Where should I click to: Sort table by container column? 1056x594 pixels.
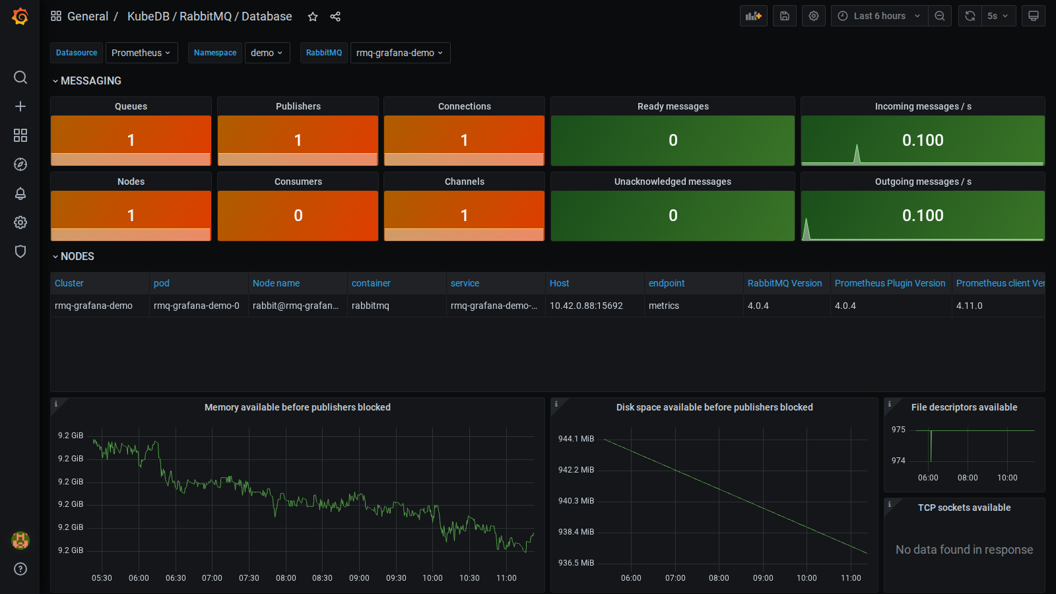click(371, 283)
